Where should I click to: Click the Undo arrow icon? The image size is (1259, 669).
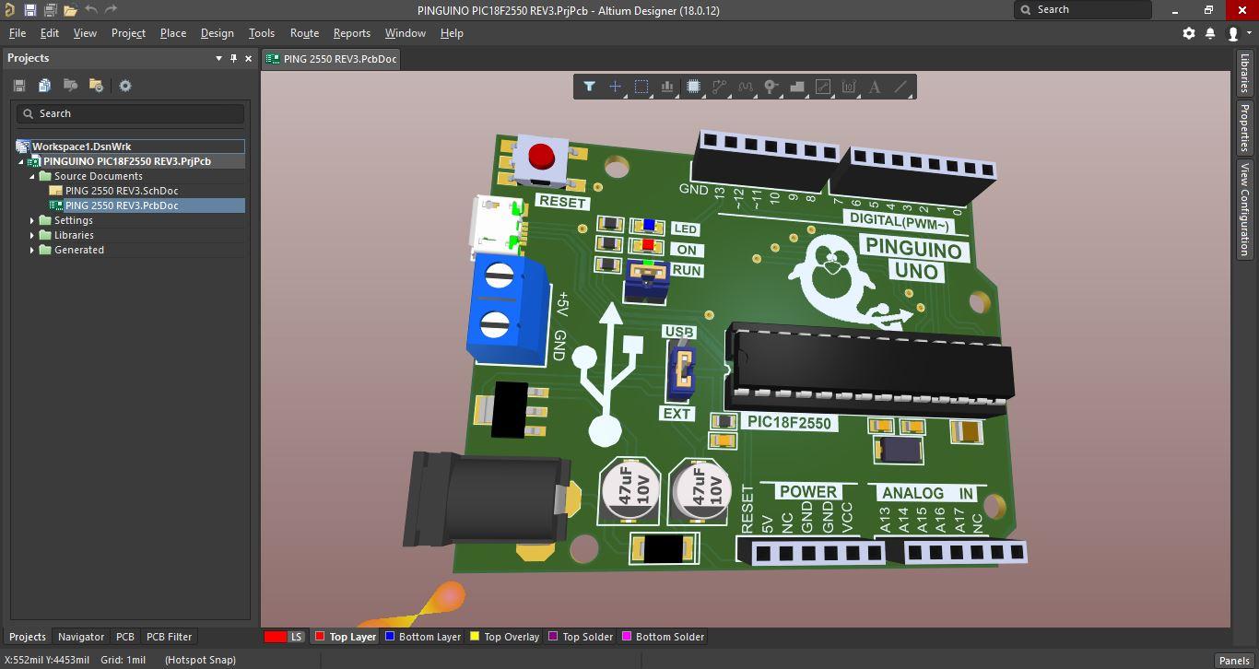[91, 9]
